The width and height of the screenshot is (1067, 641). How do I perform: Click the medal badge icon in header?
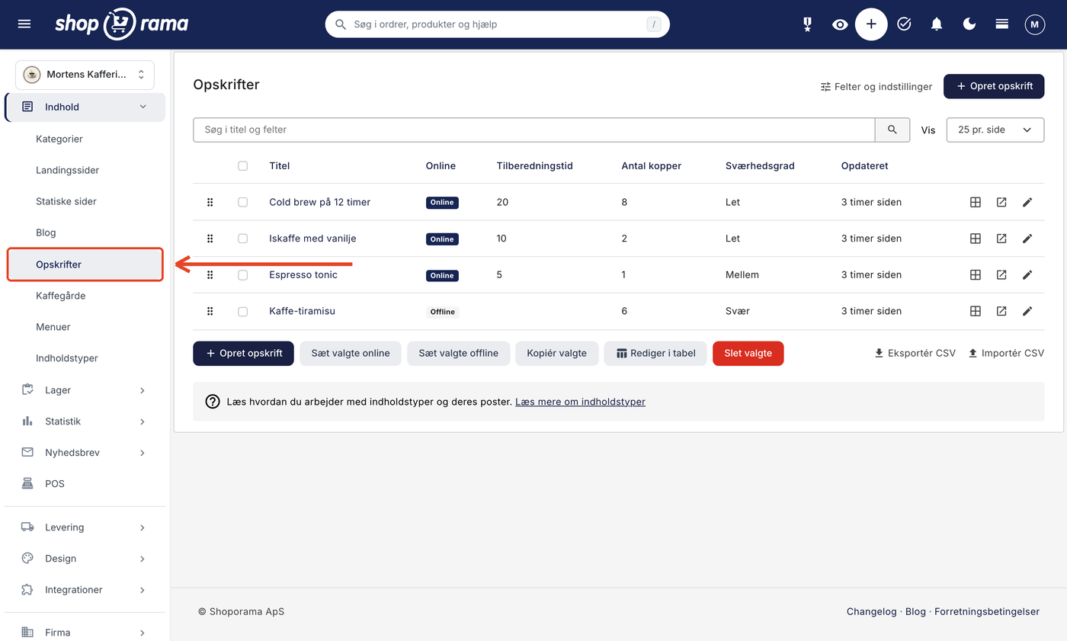click(807, 24)
